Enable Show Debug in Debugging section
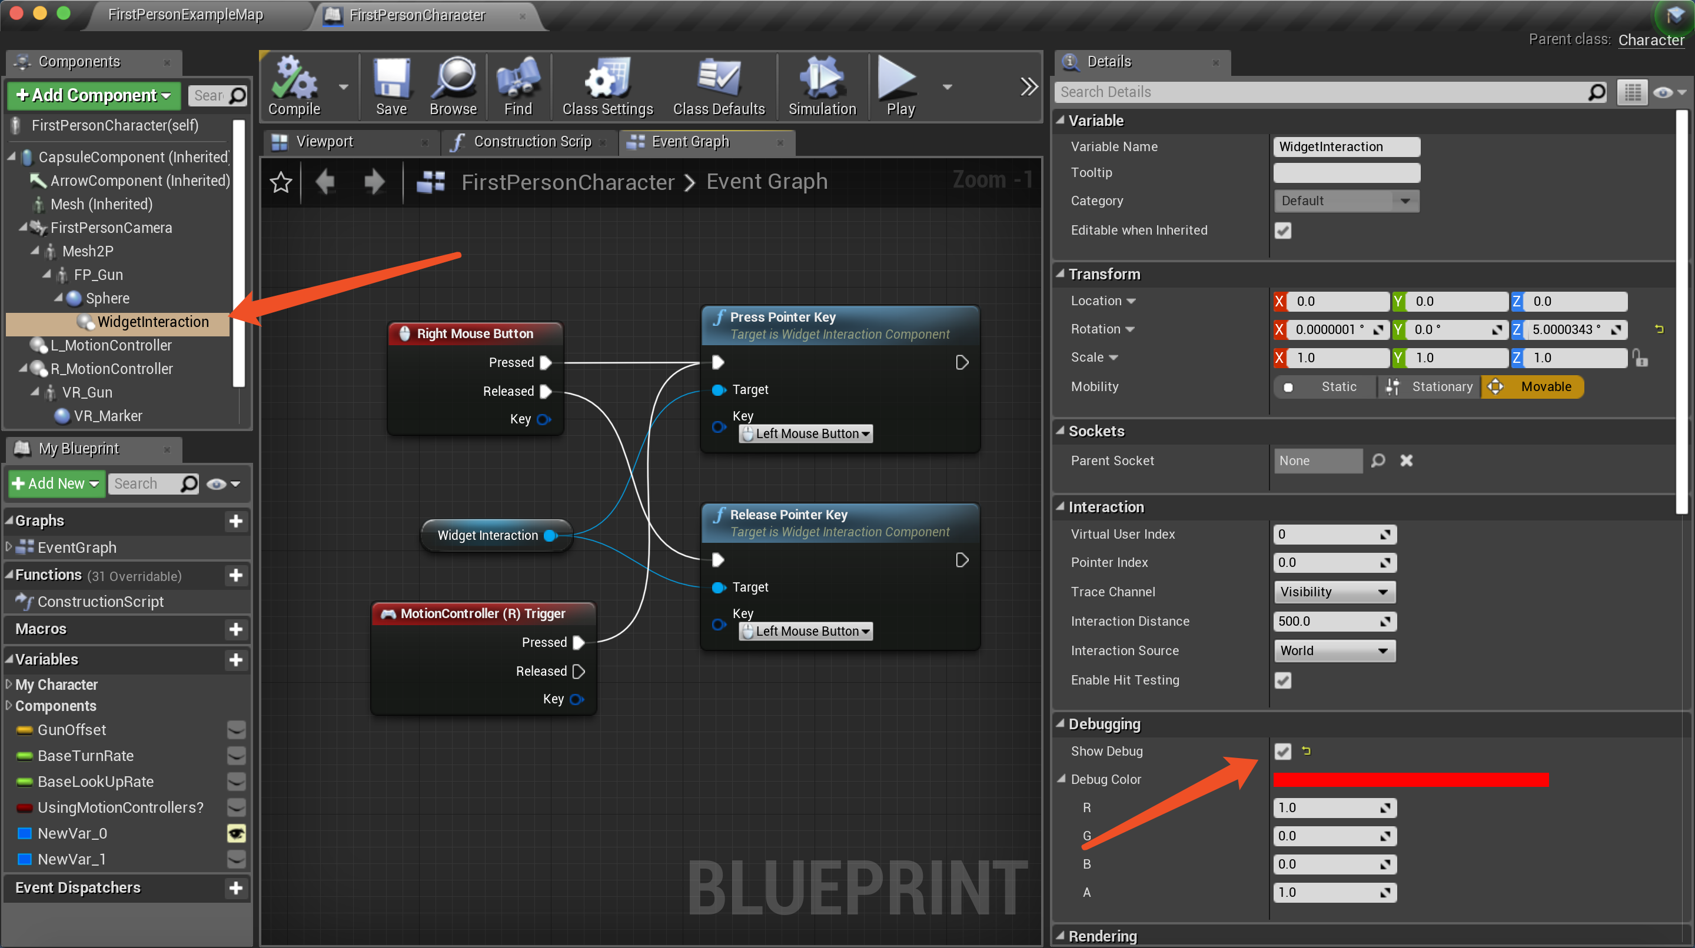Screen dimensions: 1695x948 click(1282, 751)
